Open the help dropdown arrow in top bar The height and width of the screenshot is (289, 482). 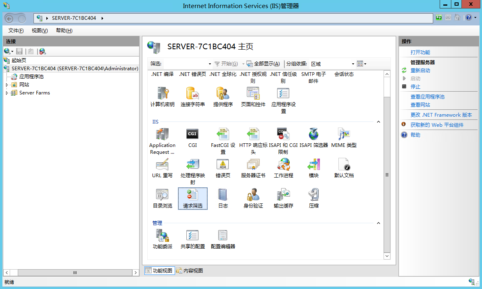(x=475, y=18)
